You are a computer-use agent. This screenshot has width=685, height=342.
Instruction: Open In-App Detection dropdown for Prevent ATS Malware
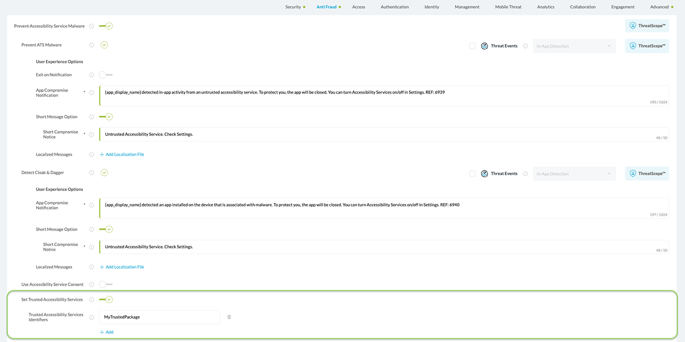click(x=574, y=46)
